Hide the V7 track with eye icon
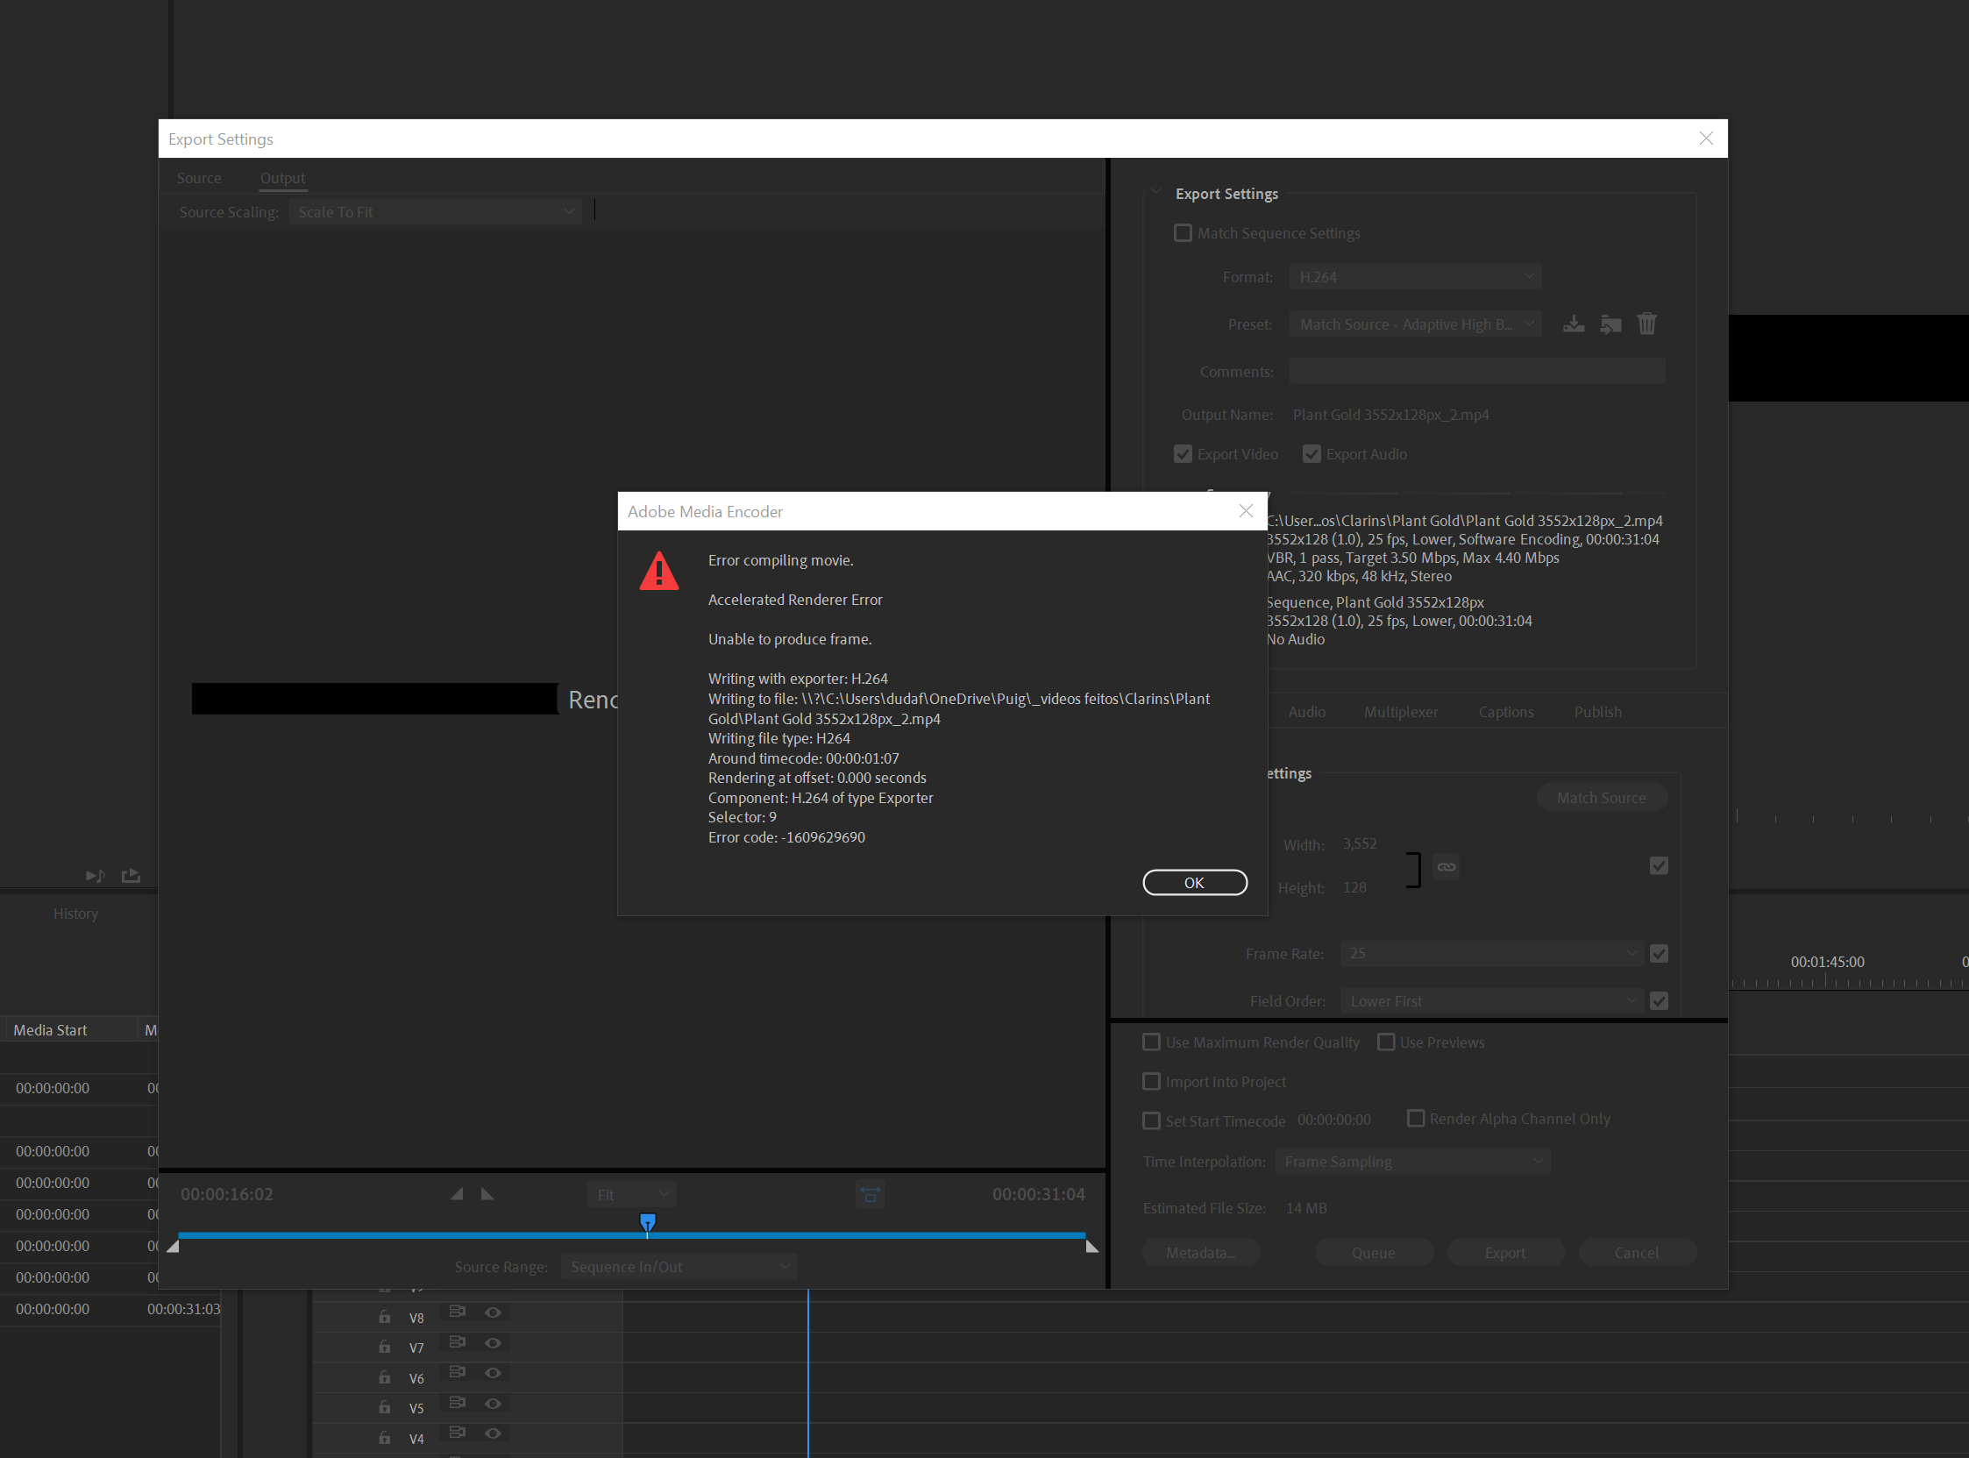 494,1343
